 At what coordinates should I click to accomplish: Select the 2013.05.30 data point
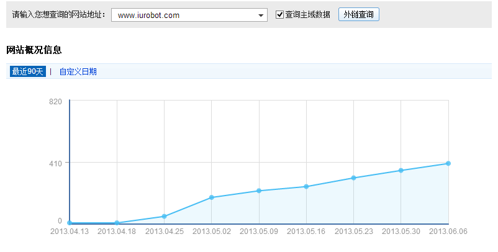pyautogui.click(x=401, y=170)
